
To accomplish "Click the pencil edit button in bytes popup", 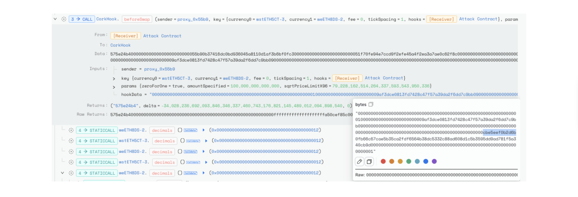I will (359, 162).
